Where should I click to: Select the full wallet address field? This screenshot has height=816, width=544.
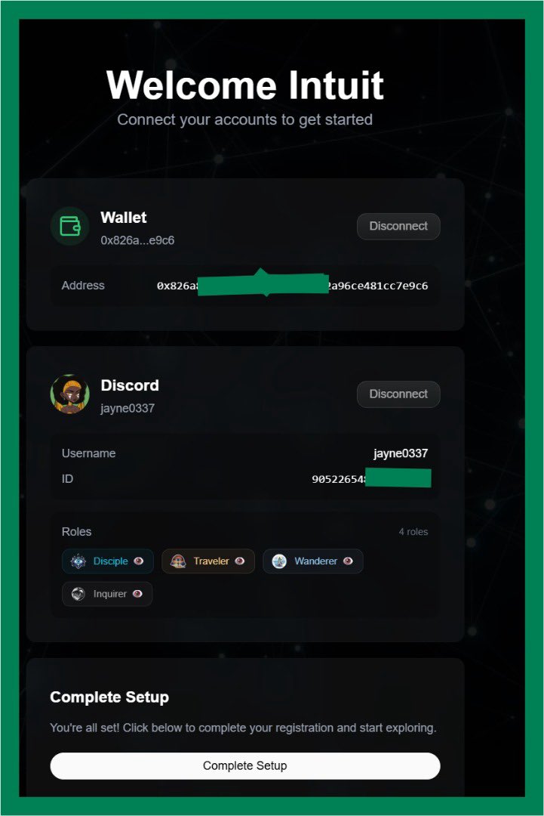click(x=293, y=285)
